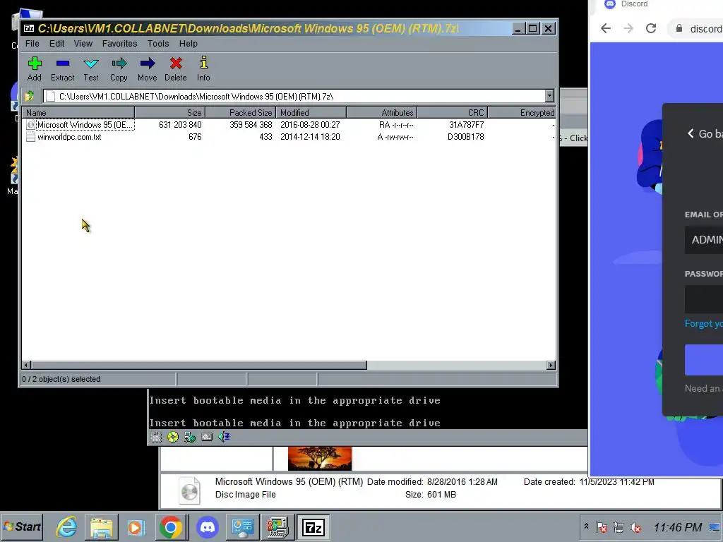The width and height of the screenshot is (723, 542).
Task: Switch to Google Chrome in the taskbar
Action: coord(171,526)
